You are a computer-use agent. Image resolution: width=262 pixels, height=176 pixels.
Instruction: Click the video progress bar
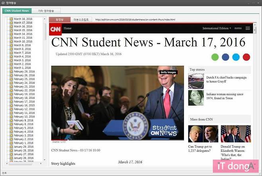point(117,140)
